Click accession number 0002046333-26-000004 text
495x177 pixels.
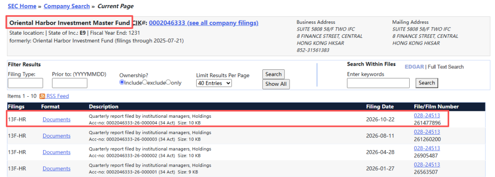coord(132,123)
